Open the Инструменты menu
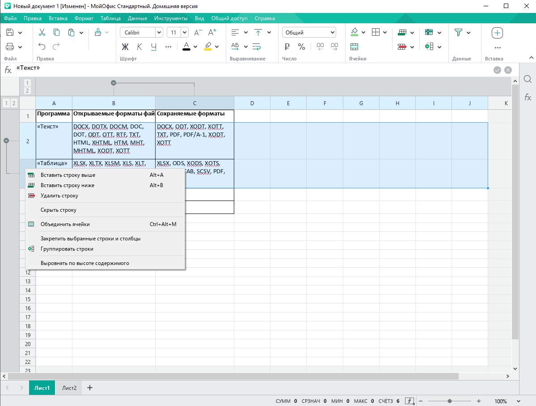 [171, 18]
